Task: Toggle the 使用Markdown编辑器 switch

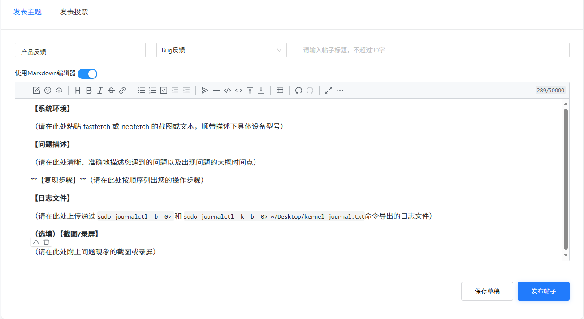Action: pos(87,74)
